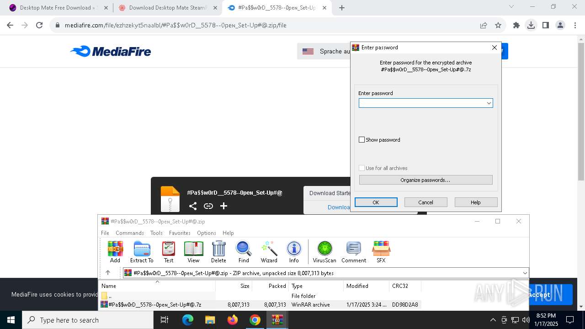Click the Add toolbar icon in WinRAR

tap(115, 252)
